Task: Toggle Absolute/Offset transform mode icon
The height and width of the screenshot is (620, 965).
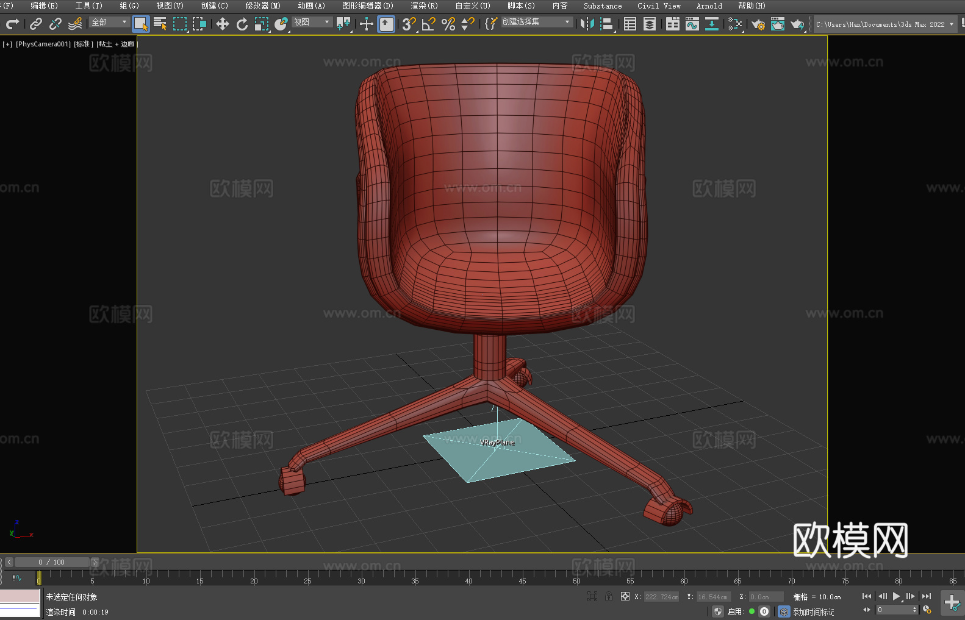Action: [x=625, y=596]
